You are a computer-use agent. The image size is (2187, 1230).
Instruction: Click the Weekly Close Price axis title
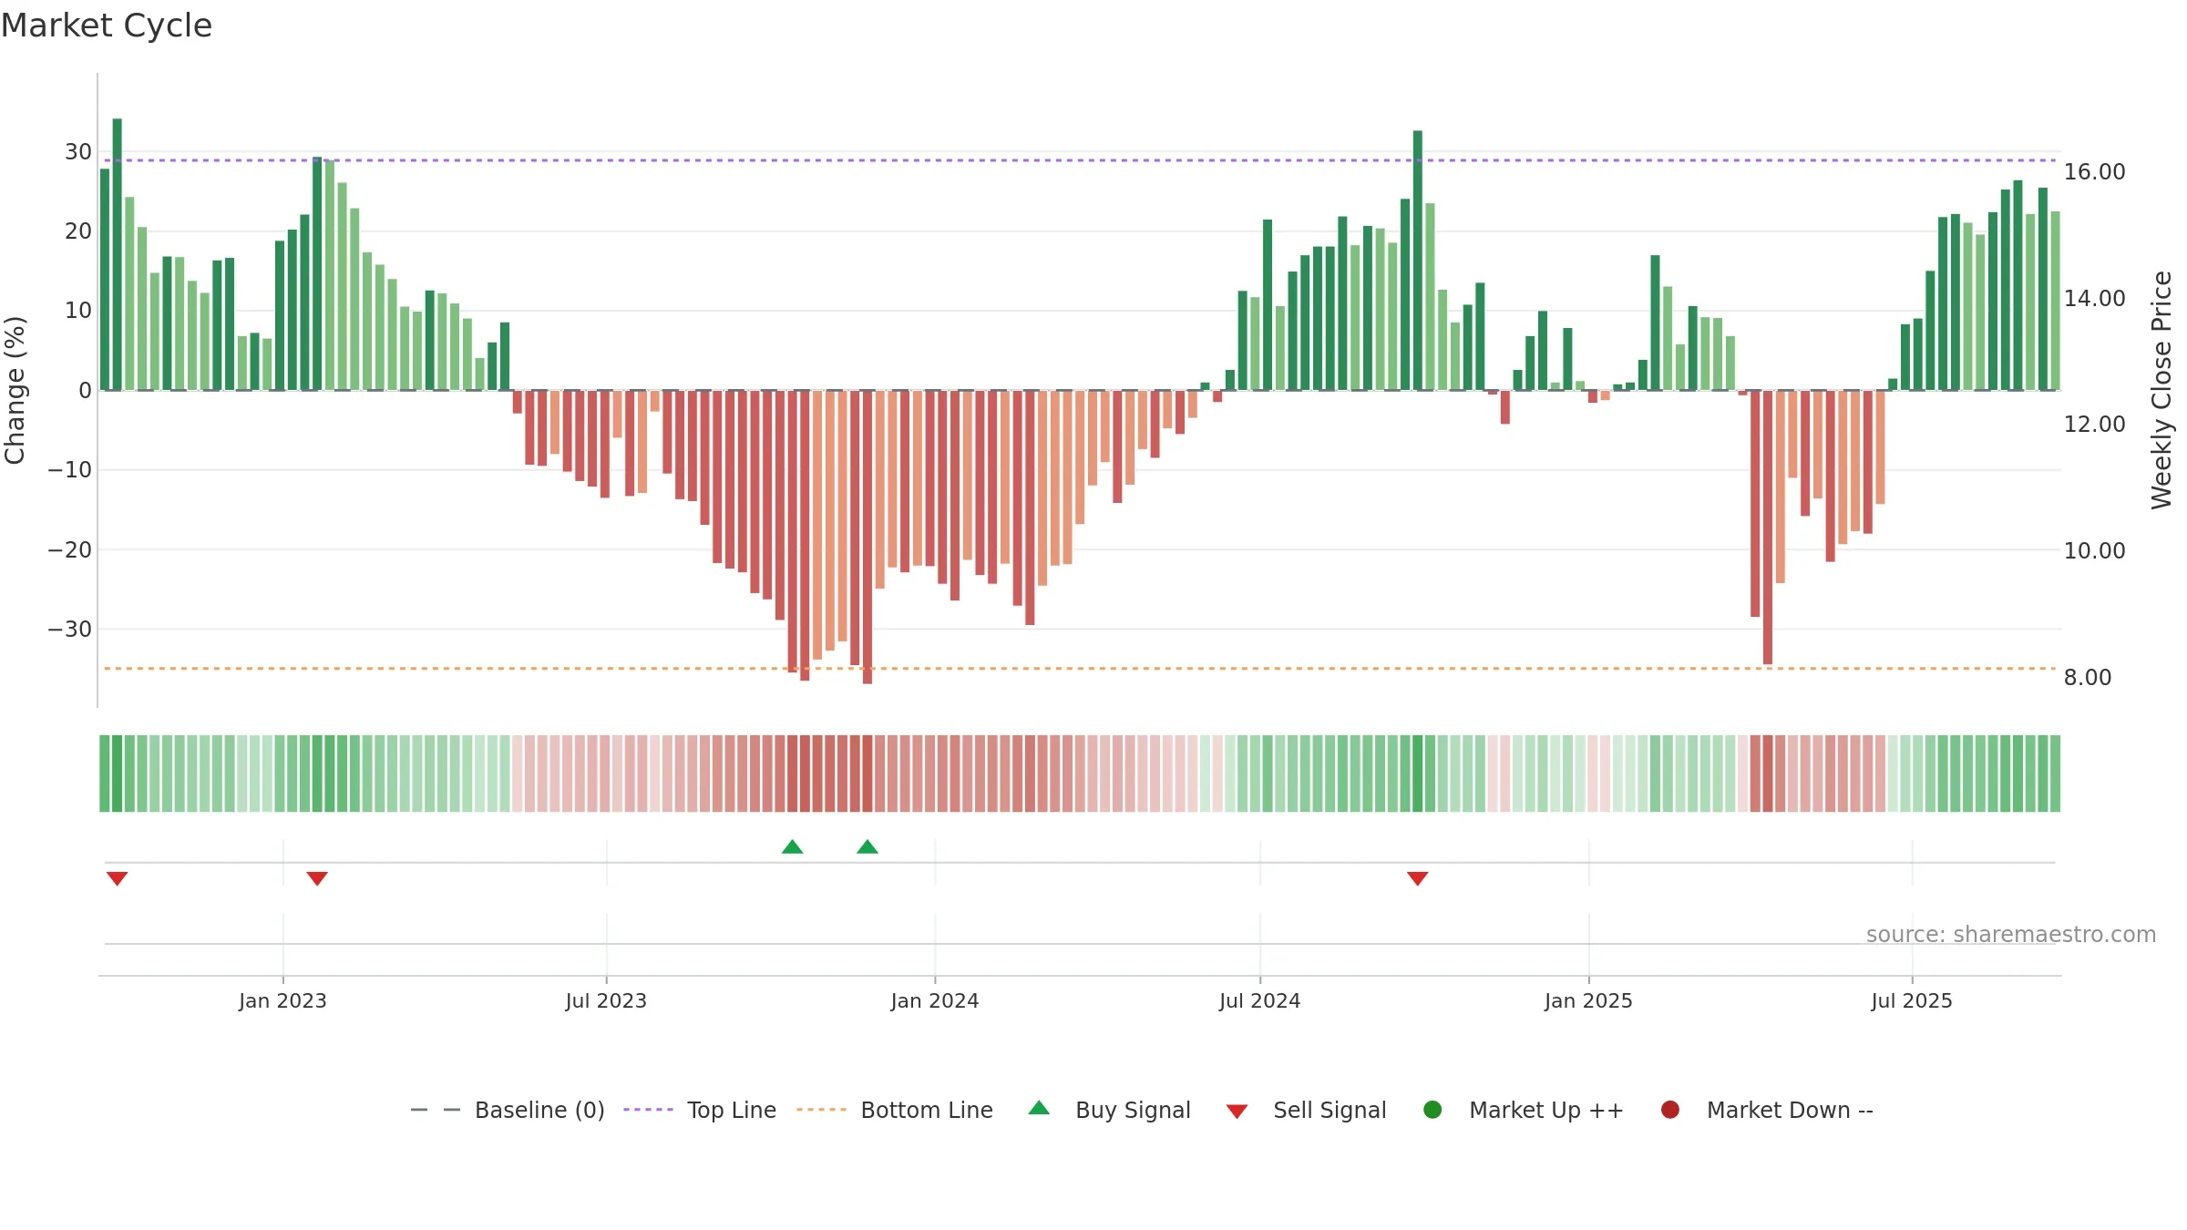(2162, 390)
